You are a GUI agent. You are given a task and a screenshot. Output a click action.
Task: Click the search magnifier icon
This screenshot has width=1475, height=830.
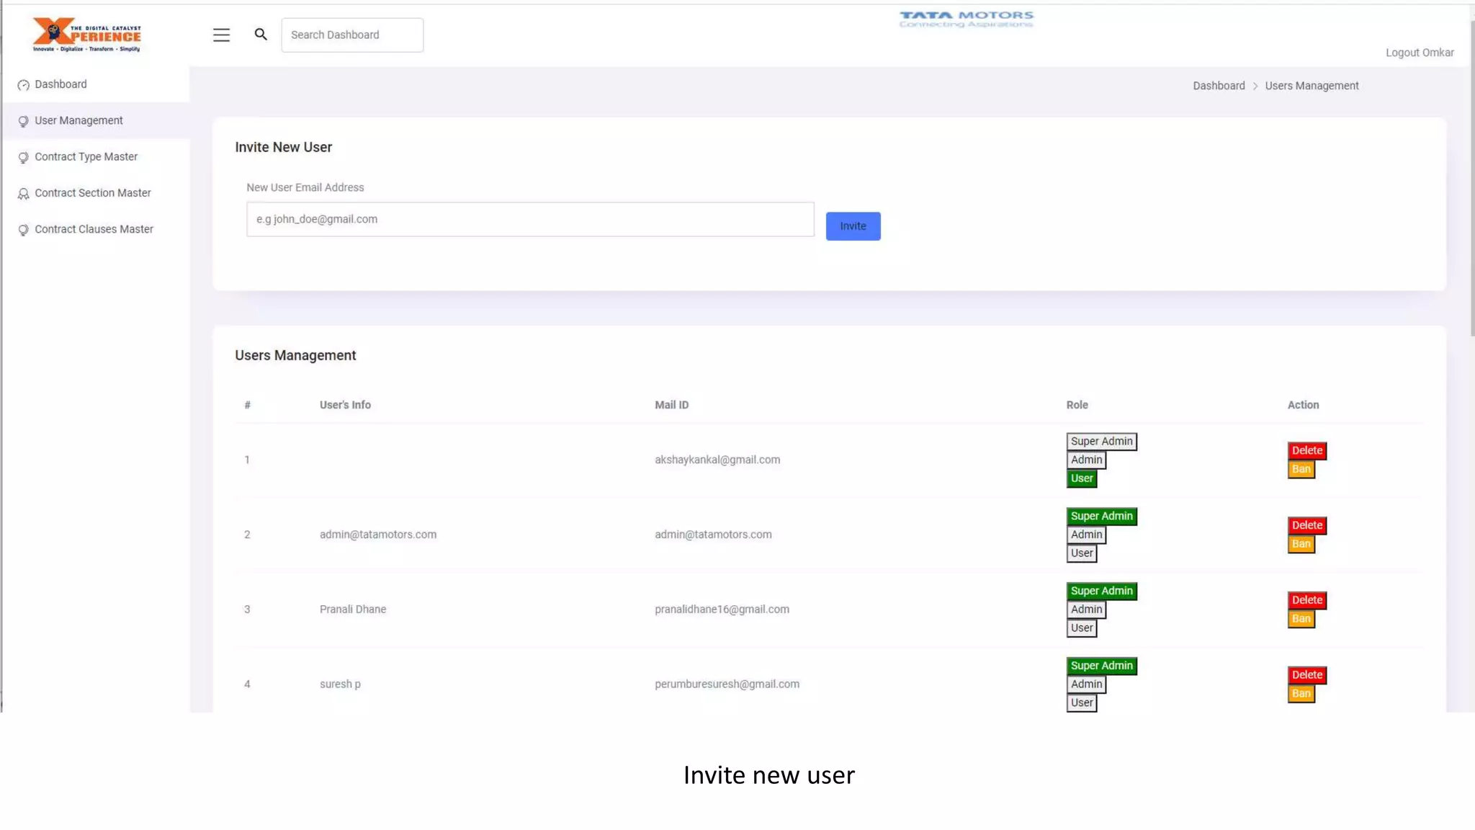(x=261, y=34)
